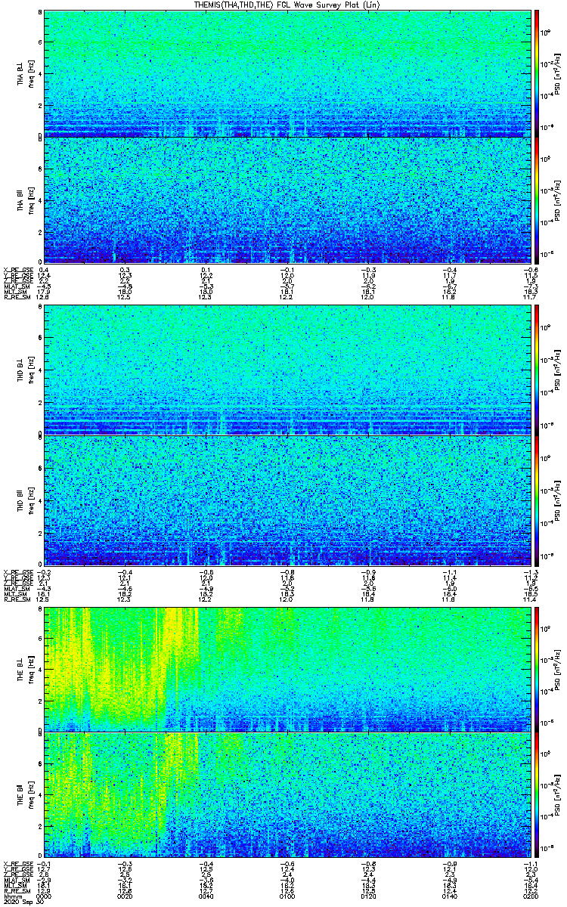Click the PSD units label beside THE B-parallel
567x907 pixels.
tap(558, 794)
